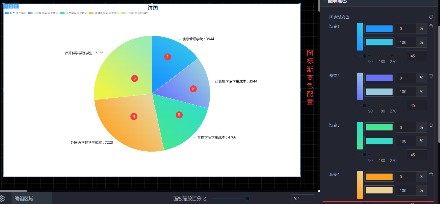440x204 pixels.
Task: Delete the pie chart with the trash icon
Action: [16, 6]
